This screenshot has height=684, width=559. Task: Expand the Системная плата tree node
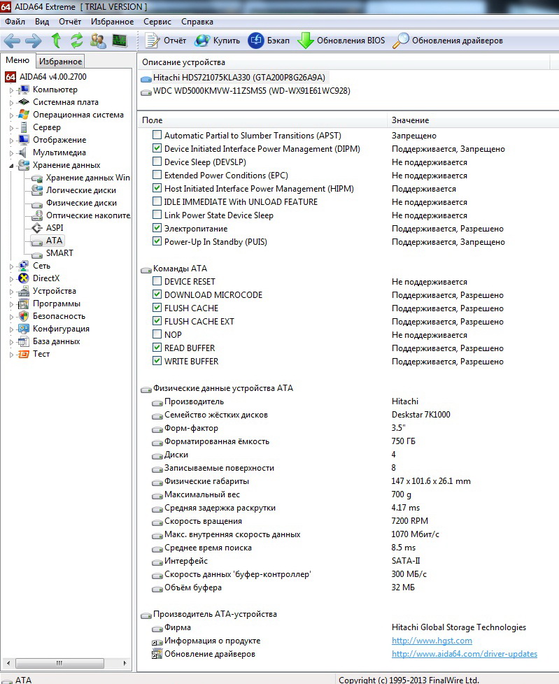(x=11, y=103)
